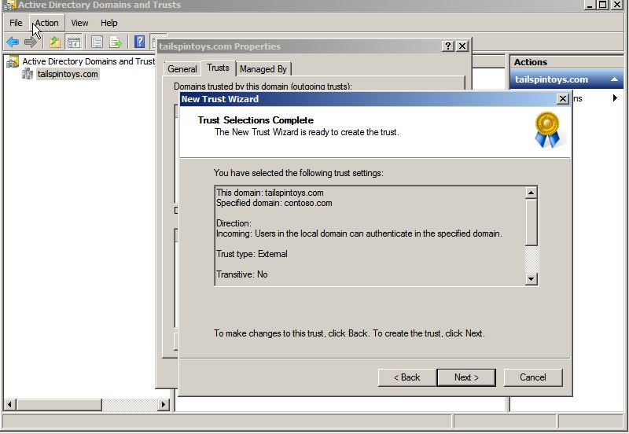Viewport: 629px width, 434px height.
Task: Open the File menu
Action: point(16,23)
